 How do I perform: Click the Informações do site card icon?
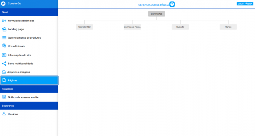[x=4, y=55]
